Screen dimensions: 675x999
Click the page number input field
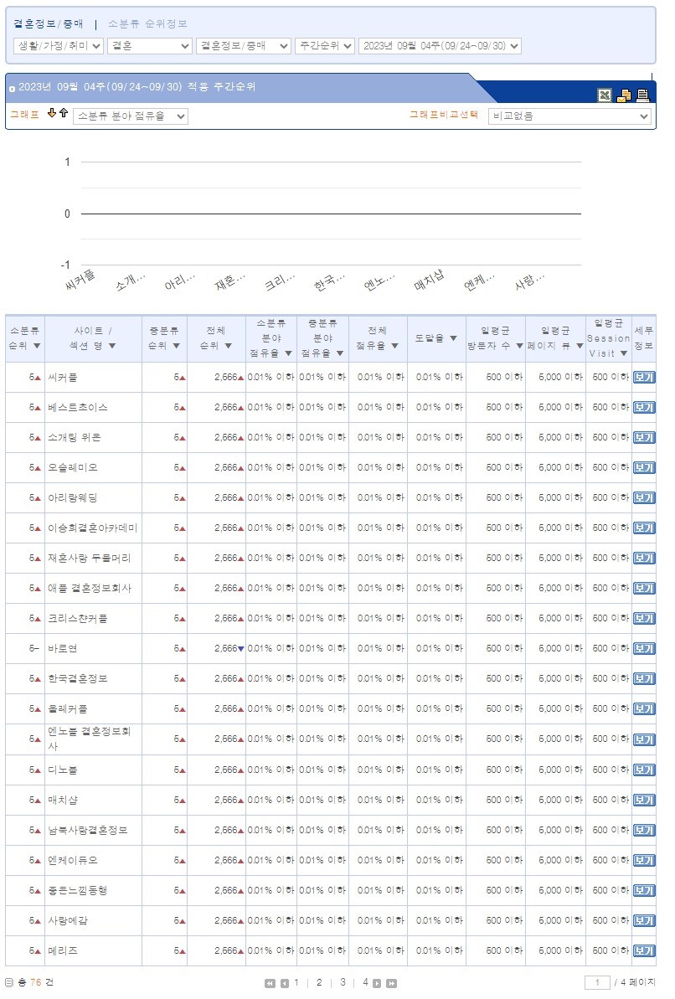click(x=596, y=982)
